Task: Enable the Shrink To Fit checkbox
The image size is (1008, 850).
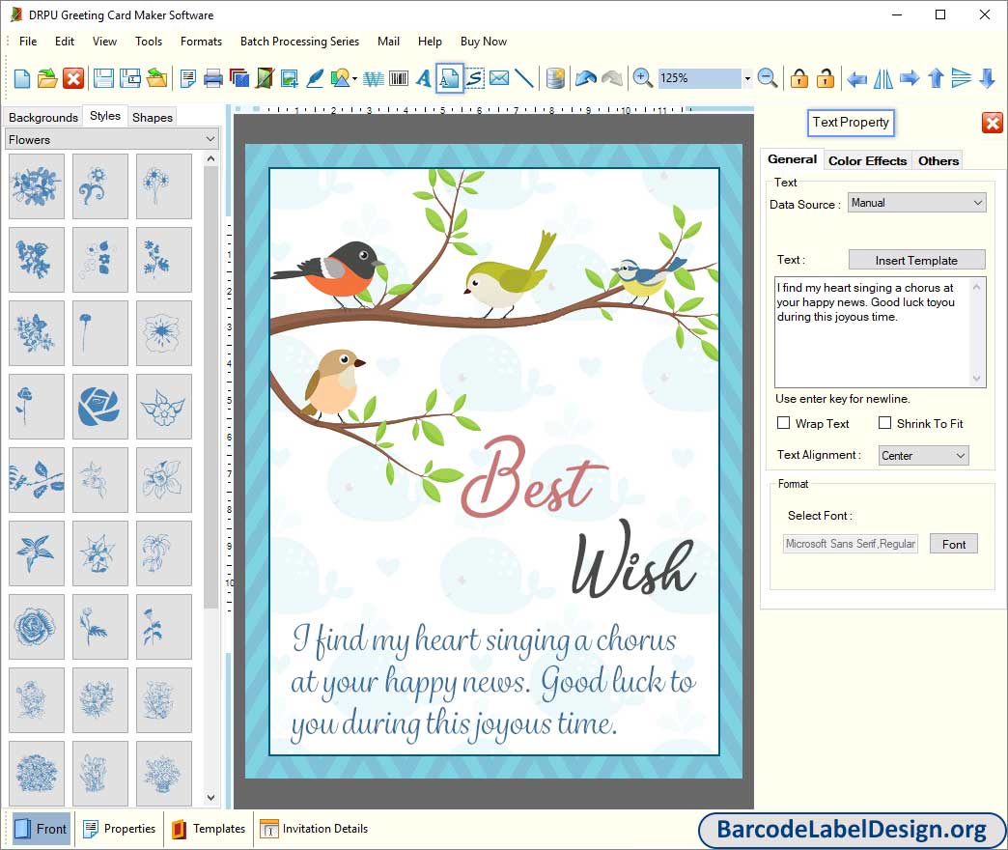Action: click(x=884, y=423)
